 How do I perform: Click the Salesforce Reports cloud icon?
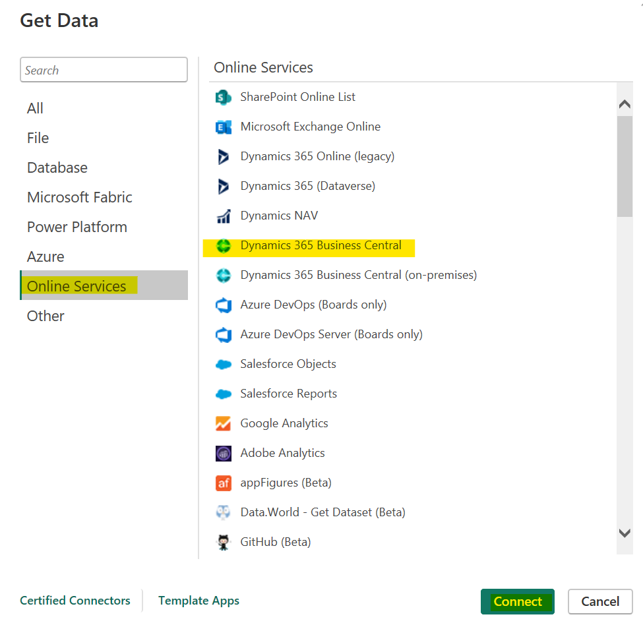[x=224, y=394]
